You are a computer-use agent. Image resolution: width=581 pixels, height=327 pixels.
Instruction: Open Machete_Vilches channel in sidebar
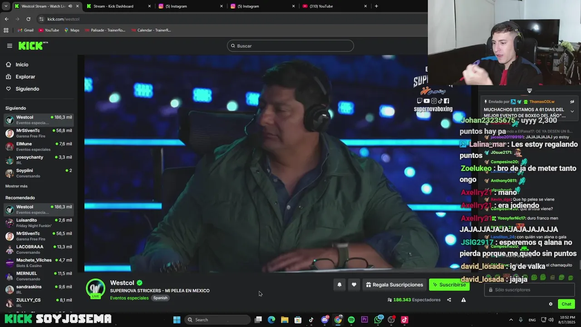(39, 263)
